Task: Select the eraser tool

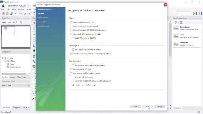Action: (x=34, y=35)
